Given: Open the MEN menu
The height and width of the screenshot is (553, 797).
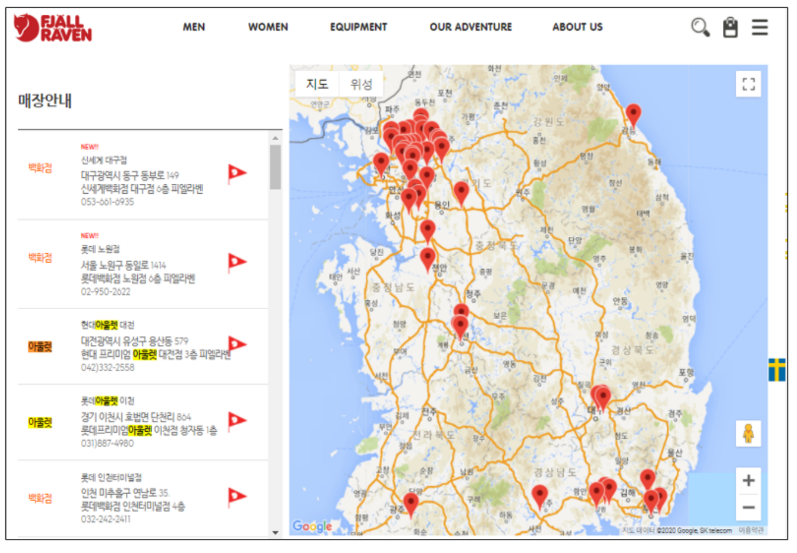Looking at the screenshot, I should (x=194, y=27).
